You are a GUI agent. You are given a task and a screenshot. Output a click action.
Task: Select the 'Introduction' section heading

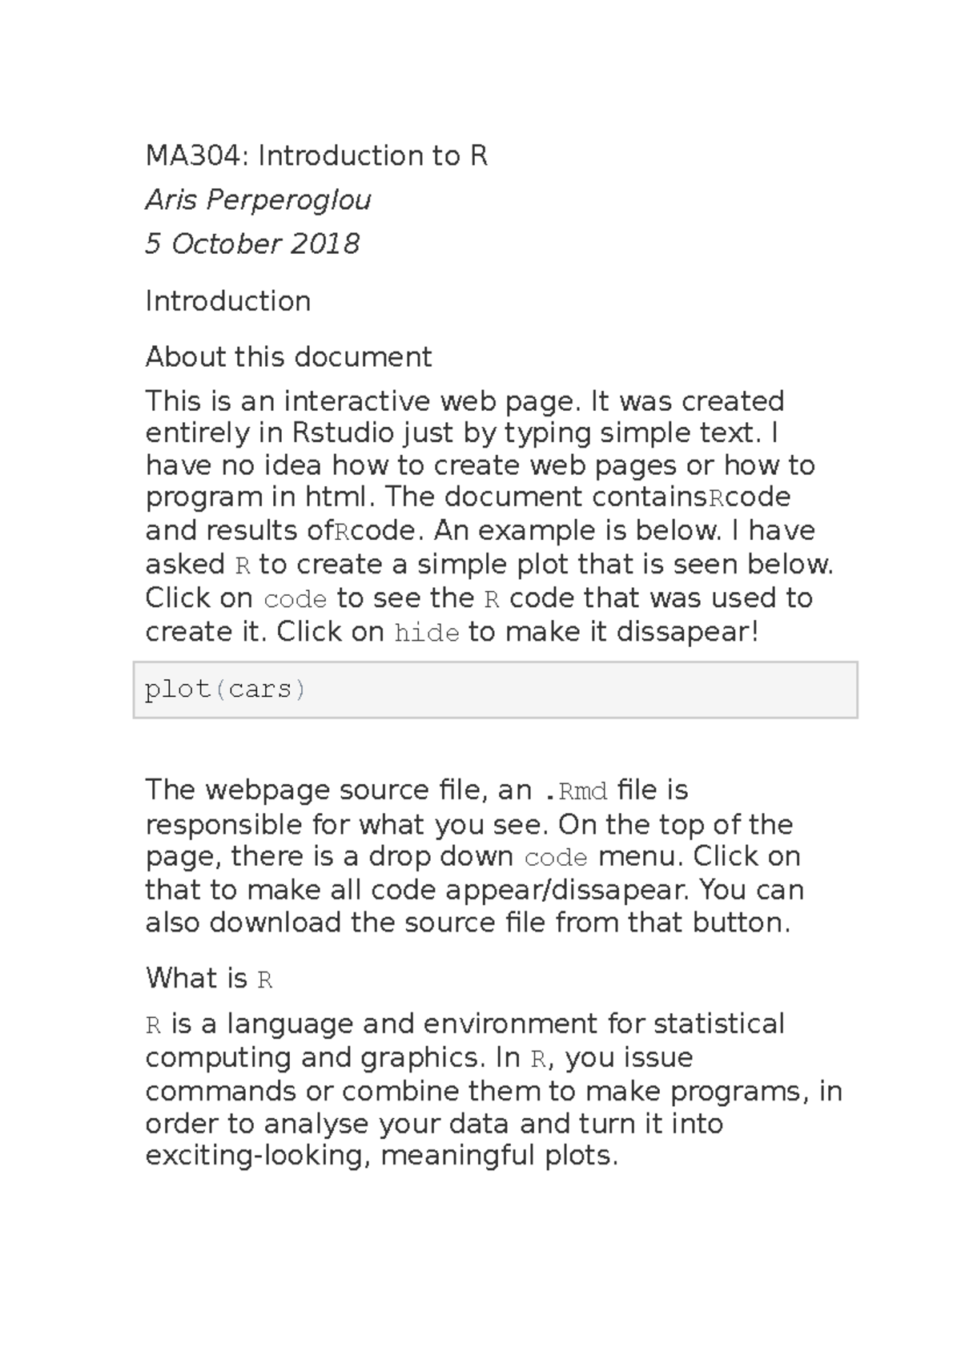point(228,301)
